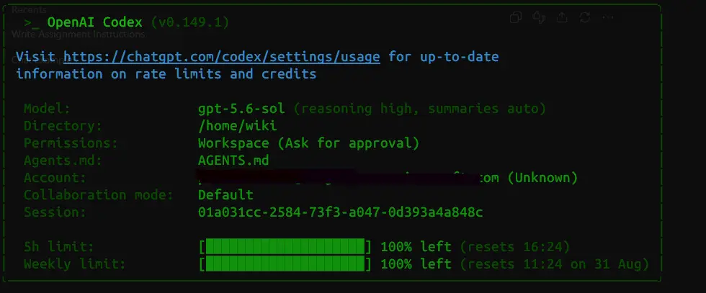Open the chatgpt.com/codex/settings/usage link

click(x=222, y=57)
